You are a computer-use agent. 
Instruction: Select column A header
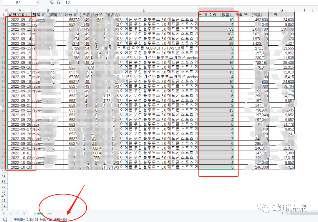click(20, 10)
